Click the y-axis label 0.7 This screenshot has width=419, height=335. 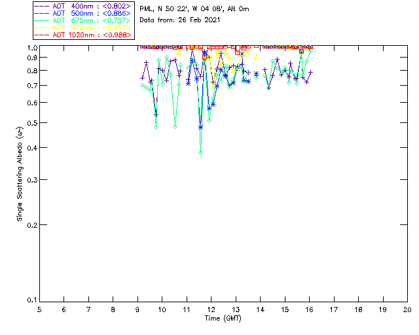tap(32, 86)
